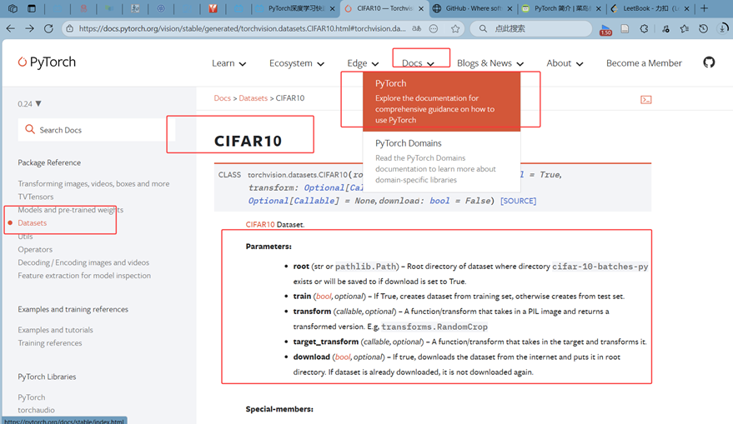Click the Optional link in transform signature
Image resolution: width=733 pixels, height=424 pixels.
click(x=324, y=187)
